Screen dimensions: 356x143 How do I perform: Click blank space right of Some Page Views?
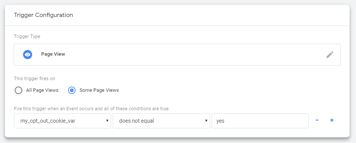point(227,90)
